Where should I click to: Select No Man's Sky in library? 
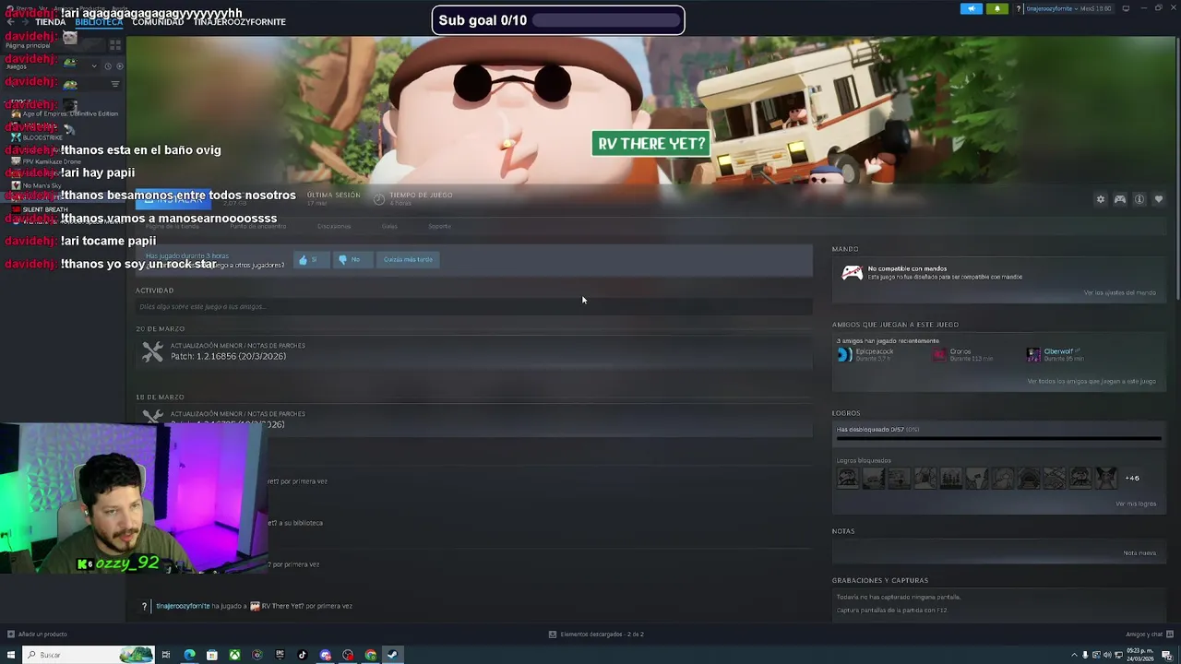click(x=36, y=185)
